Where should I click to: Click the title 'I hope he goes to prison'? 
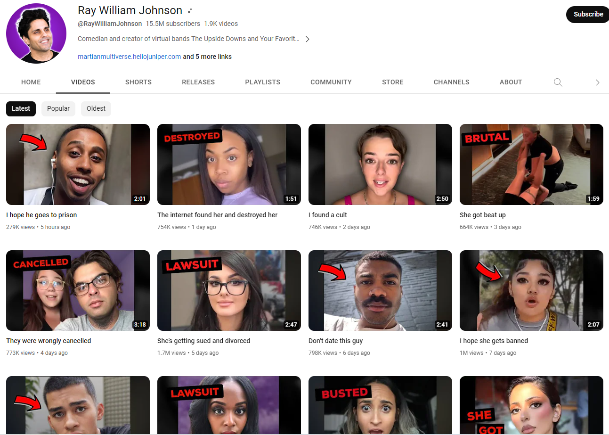click(x=41, y=215)
